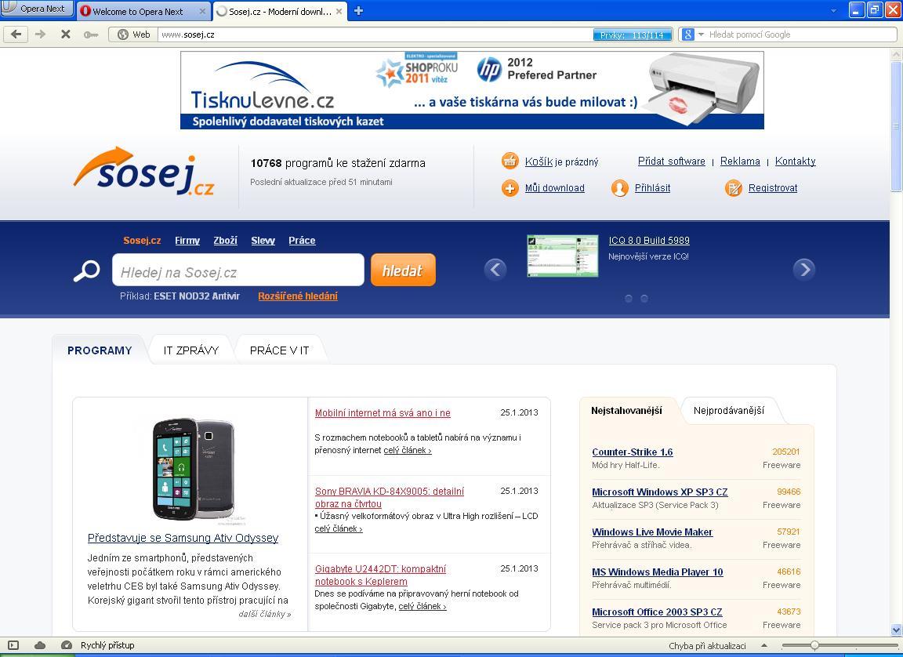Image resolution: width=903 pixels, height=657 pixels.
Task: Click the Hledat pomocí Google search field
Action: pyautogui.click(x=800, y=34)
